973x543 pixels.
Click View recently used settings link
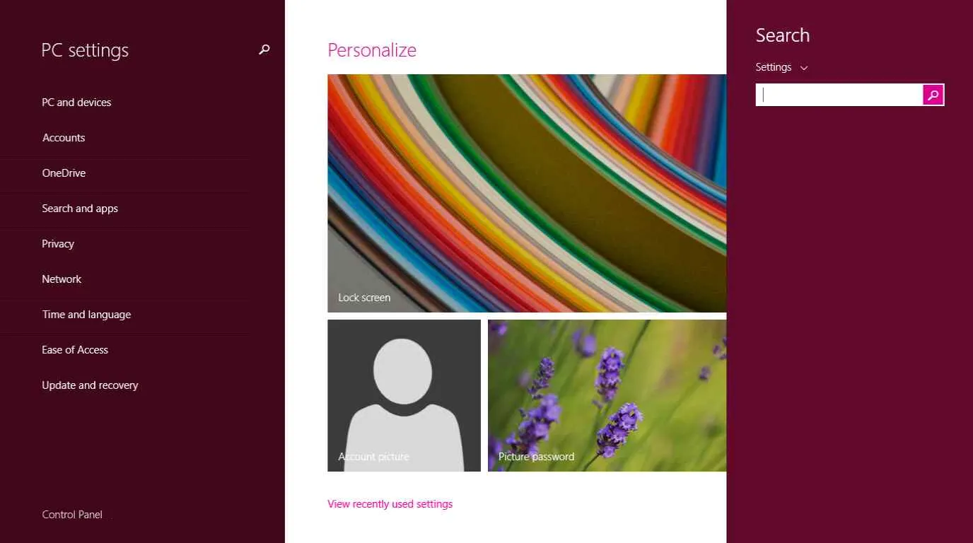tap(390, 504)
